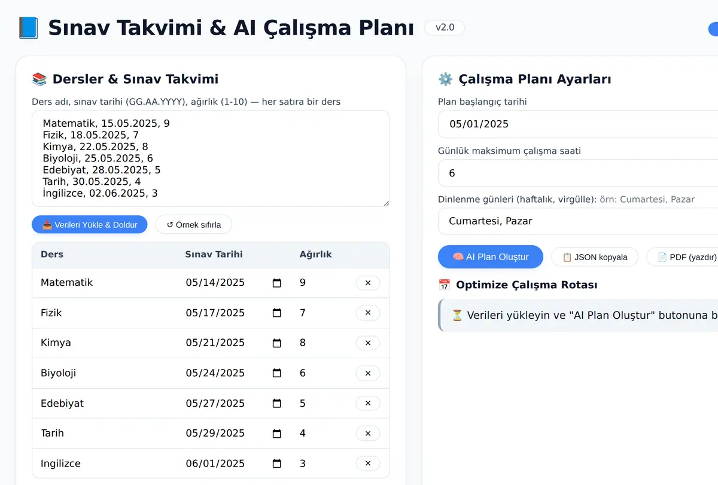Reset sample with Örnek sıfırla button

(193, 225)
